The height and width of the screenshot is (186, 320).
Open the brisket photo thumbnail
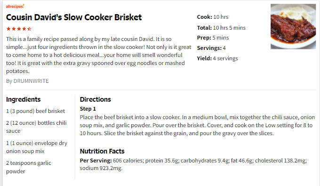[x=293, y=26]
